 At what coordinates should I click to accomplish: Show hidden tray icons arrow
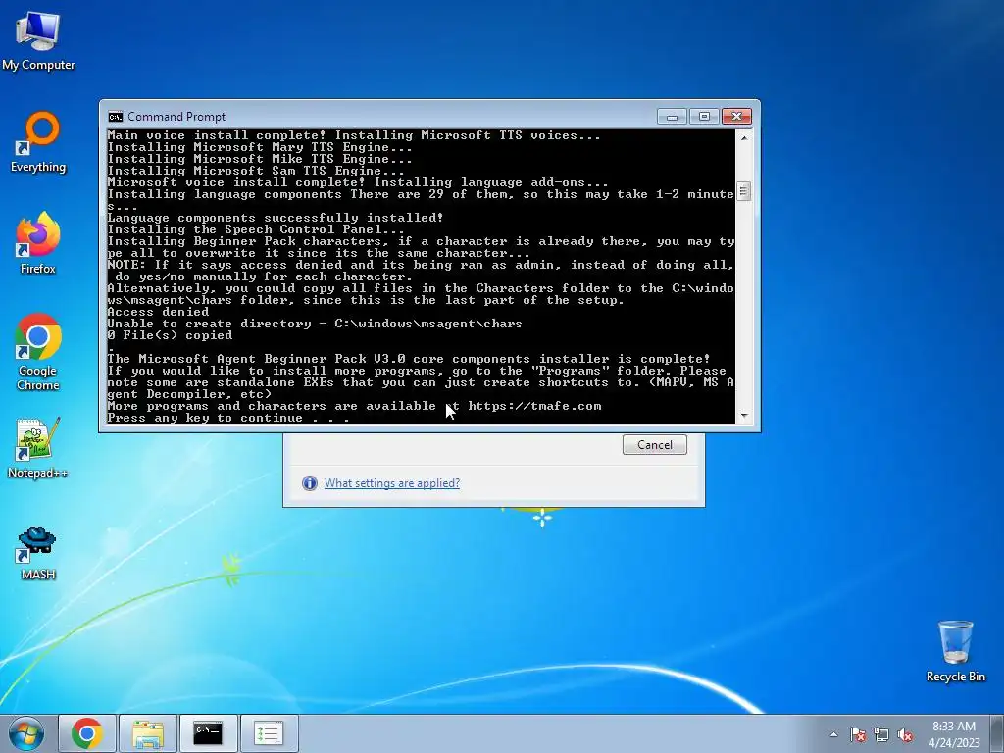[x=833, y=734]
